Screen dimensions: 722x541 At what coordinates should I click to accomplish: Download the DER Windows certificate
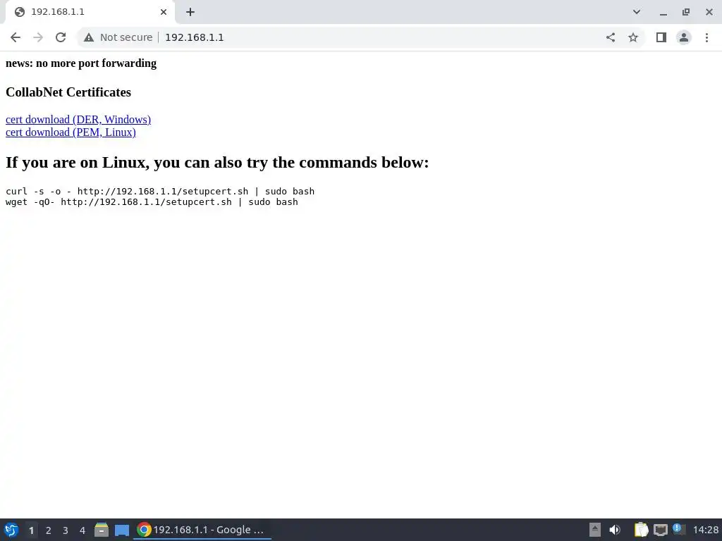(78, 119)
